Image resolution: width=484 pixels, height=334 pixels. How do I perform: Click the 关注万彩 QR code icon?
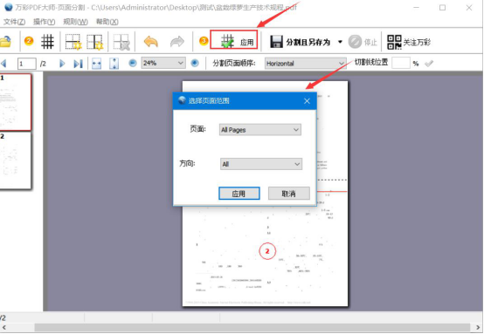pos(394,42)
